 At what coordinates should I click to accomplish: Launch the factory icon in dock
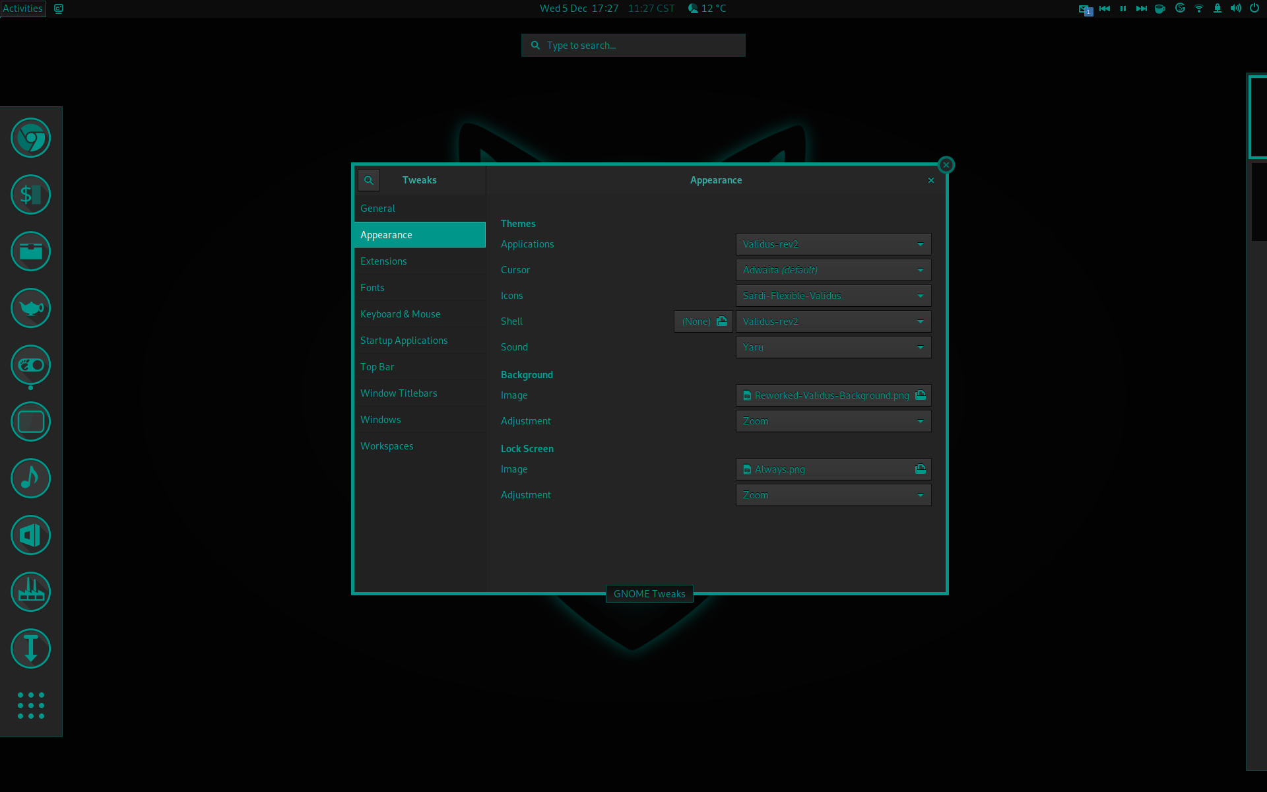point(31,592)
